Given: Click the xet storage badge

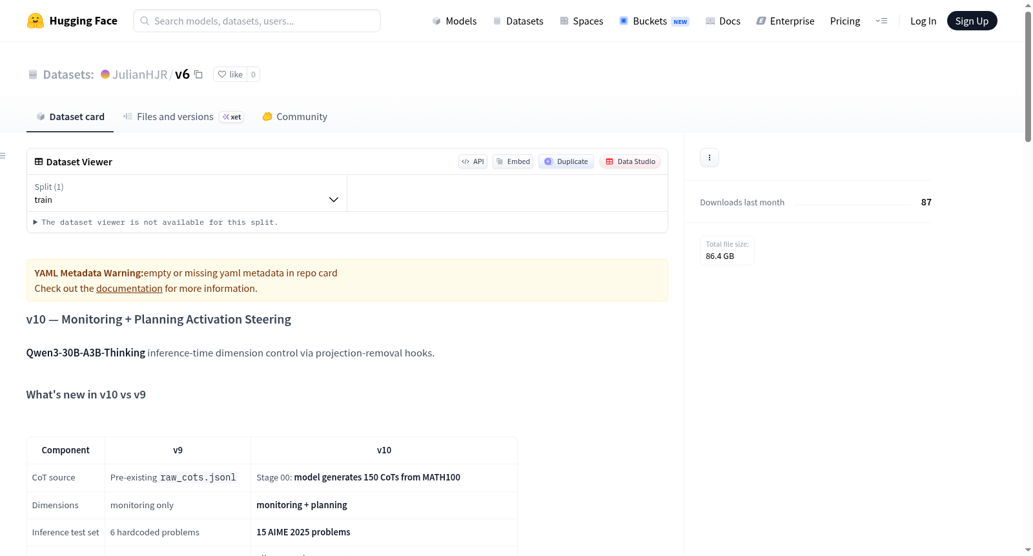Looking at the screenshot, I should click(232, 117).
